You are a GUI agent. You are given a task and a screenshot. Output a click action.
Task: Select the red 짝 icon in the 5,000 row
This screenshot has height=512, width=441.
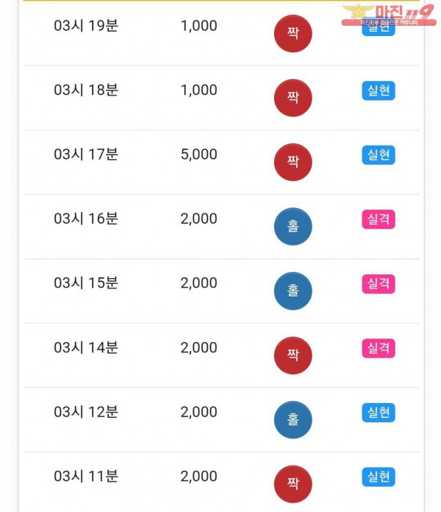(x=293, y=162)
